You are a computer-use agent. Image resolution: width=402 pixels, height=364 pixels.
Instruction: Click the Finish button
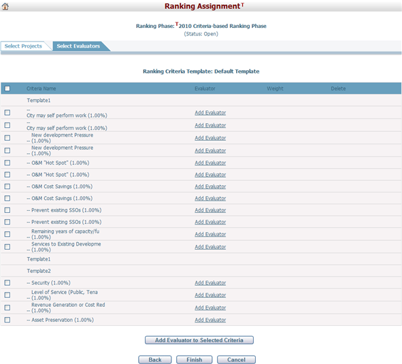tap(195, 360)
